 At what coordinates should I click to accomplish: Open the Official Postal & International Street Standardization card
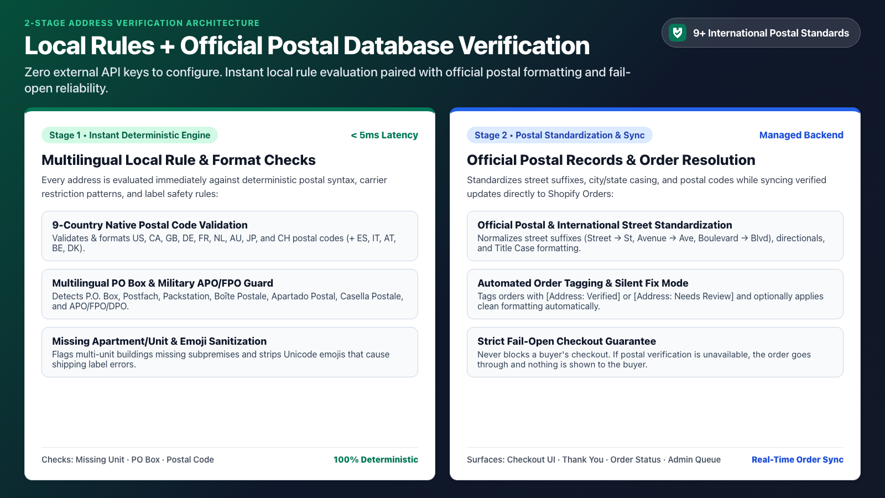(x=655, y=236)
